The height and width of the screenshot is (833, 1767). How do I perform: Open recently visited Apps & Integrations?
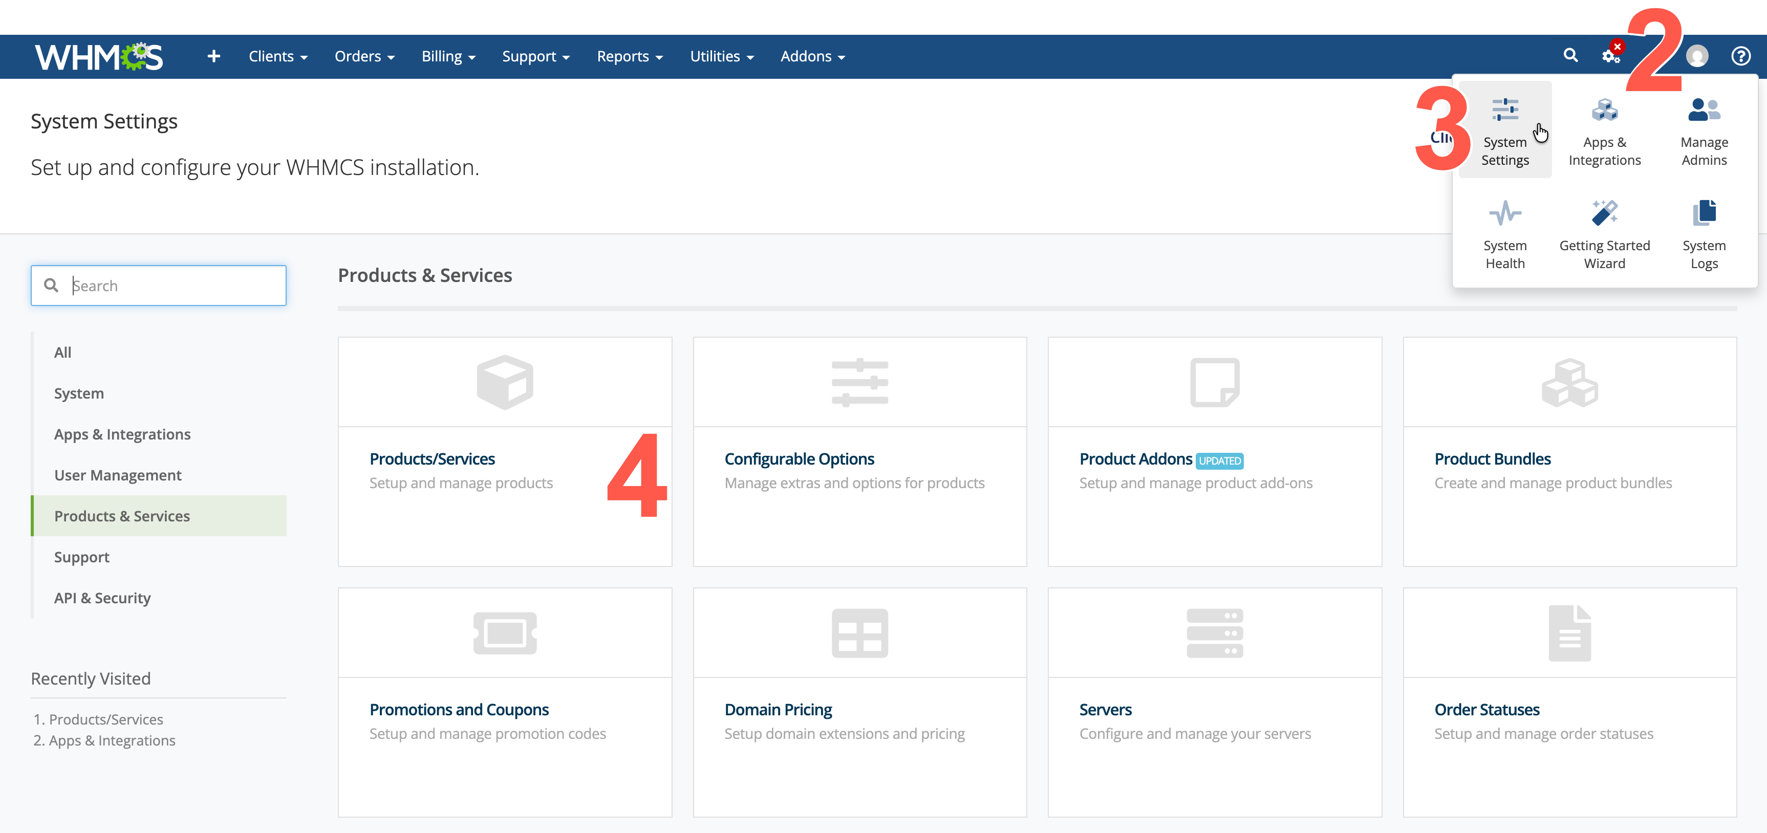tap(112, 740)
